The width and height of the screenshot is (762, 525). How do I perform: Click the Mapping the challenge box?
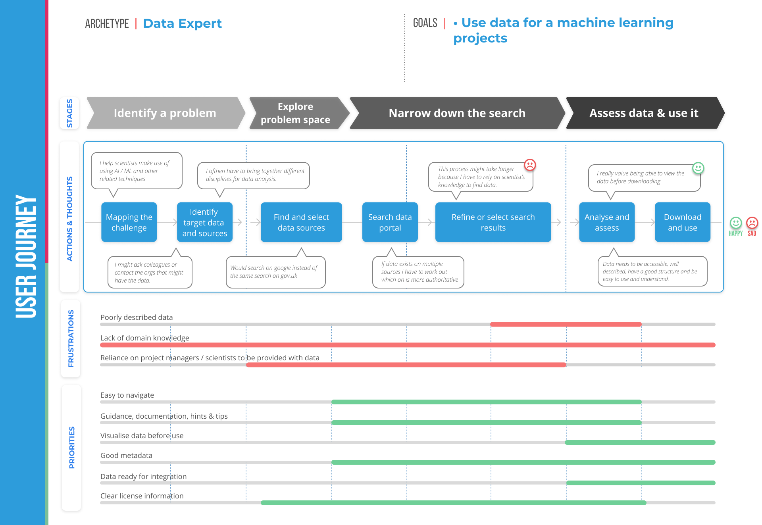coord(129,222)
